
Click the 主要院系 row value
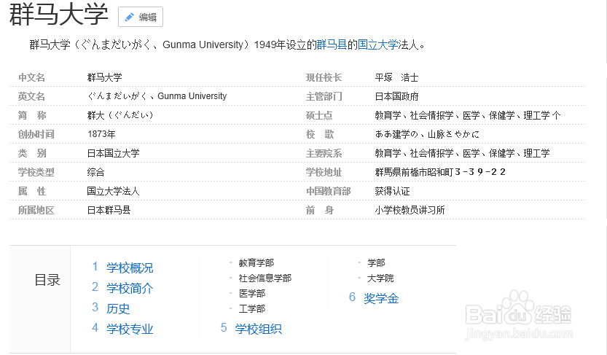(x=462, y=153)
